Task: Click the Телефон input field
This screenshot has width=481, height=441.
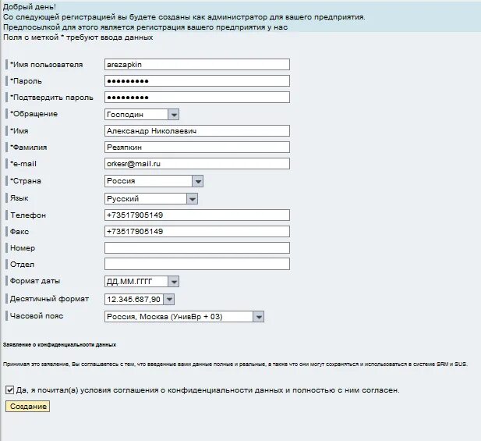Action: [196, 215]
